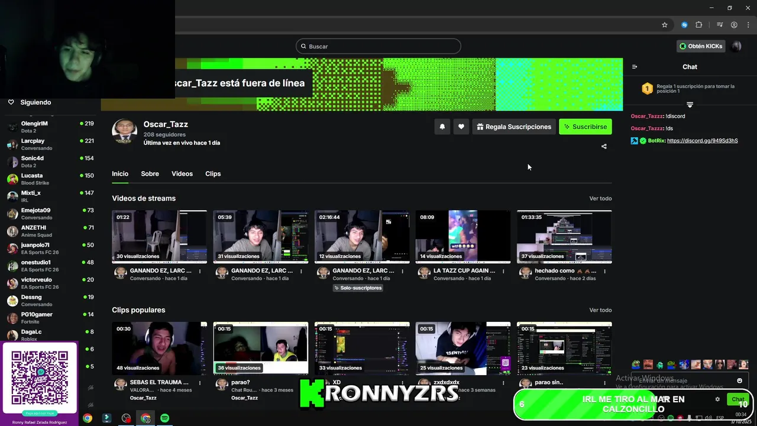Viewport: 757px width, 426px height.
Task: Collapse the chat panel with the arrow icon
Action: tap(635, 67)
